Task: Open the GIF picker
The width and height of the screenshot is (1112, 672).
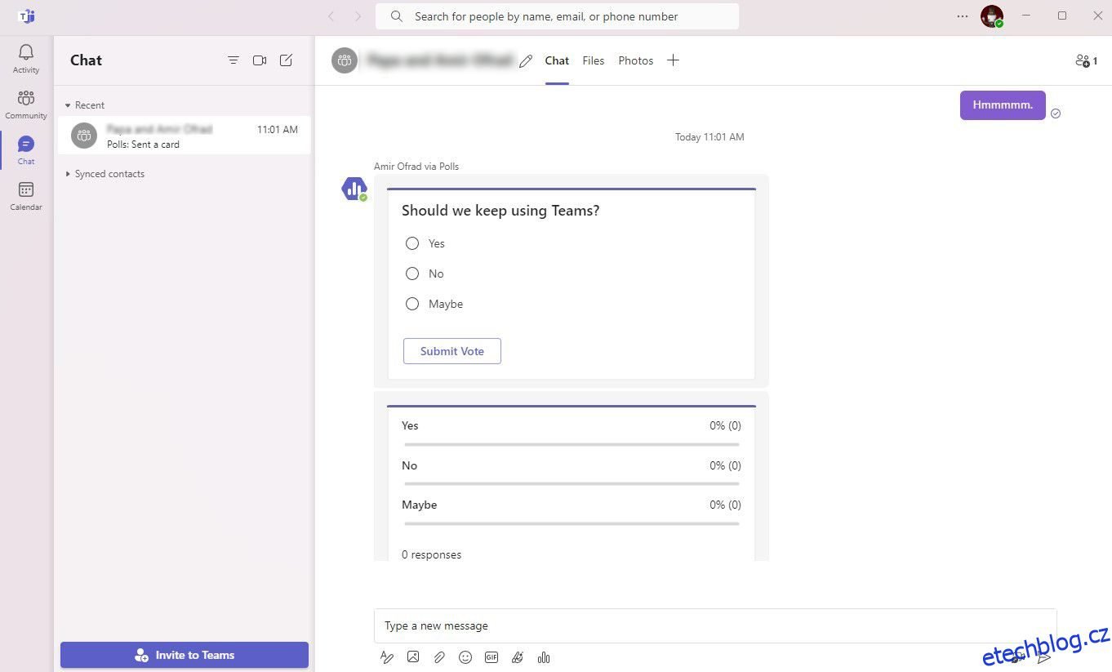Action: pyautogui.click(x=492, y=657)
